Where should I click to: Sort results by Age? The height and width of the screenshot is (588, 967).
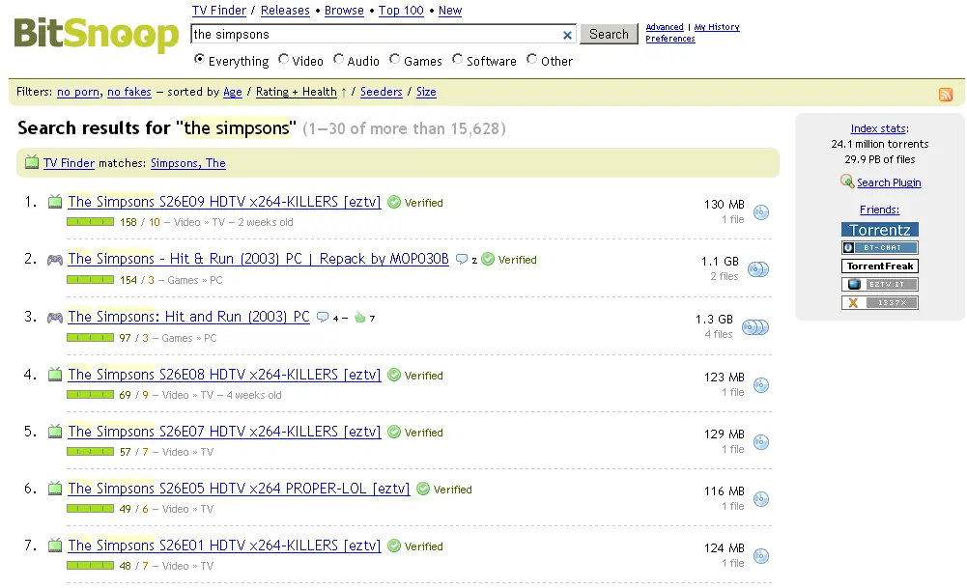click(x=233, y=92)
